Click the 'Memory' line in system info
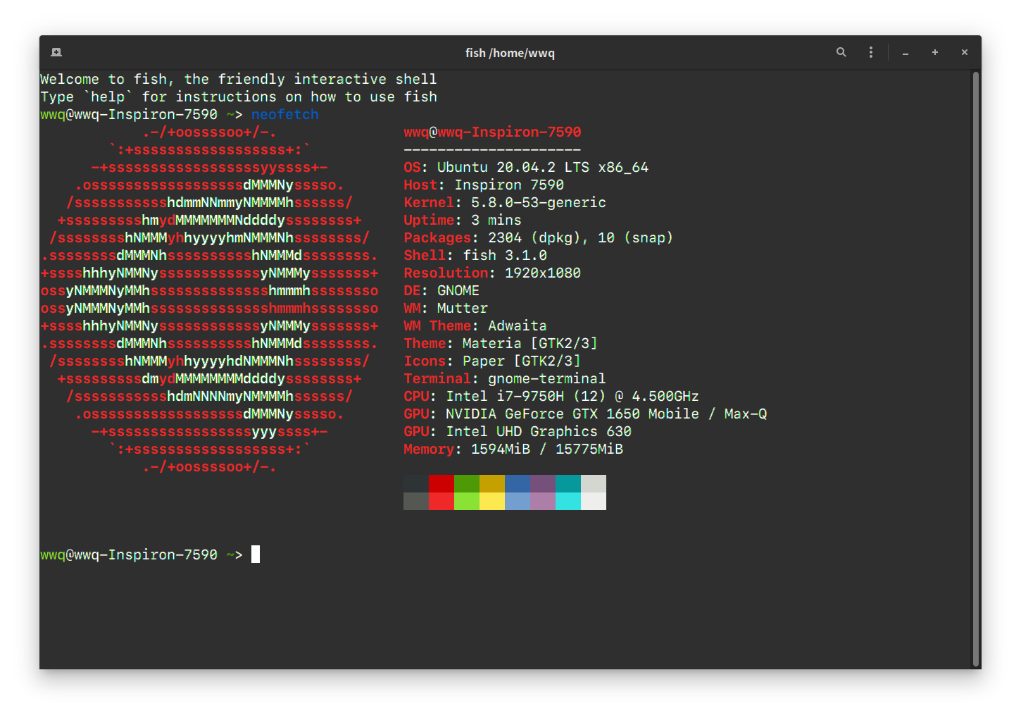1021x713 pixels. [x=513, y=449]
